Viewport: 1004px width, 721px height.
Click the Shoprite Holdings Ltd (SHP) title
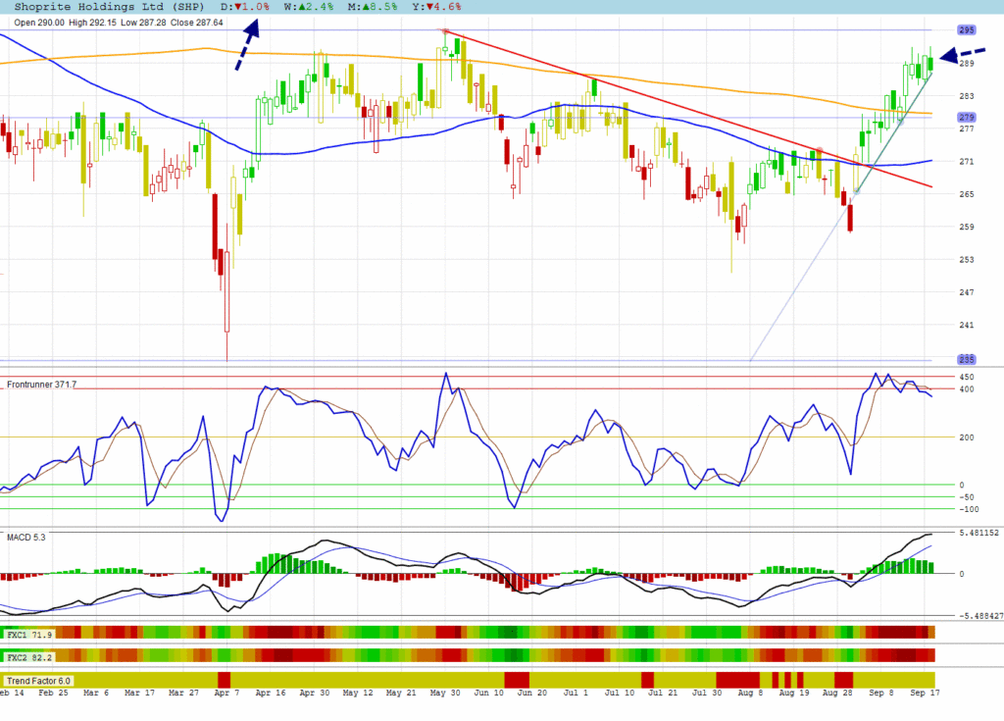105,7
